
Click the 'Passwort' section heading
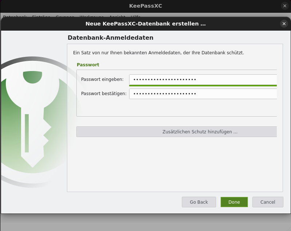(88, 64)
